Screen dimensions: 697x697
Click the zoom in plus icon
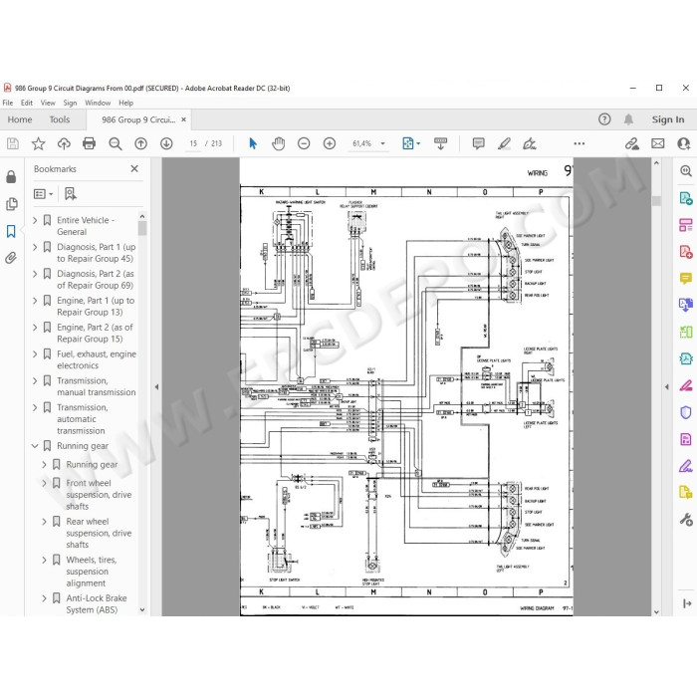[330, 143]
